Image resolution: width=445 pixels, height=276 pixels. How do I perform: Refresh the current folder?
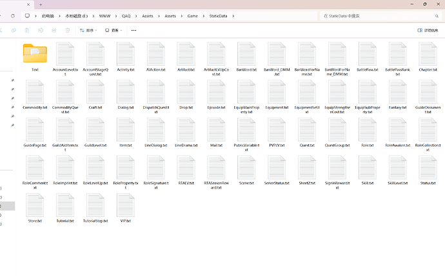(x=13, y=16)
